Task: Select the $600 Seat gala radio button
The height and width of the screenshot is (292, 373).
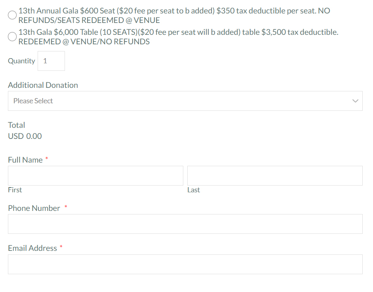Action: click(x=12, y=15)
